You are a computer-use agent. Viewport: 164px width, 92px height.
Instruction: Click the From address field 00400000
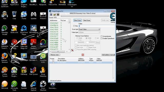[80, 42]
